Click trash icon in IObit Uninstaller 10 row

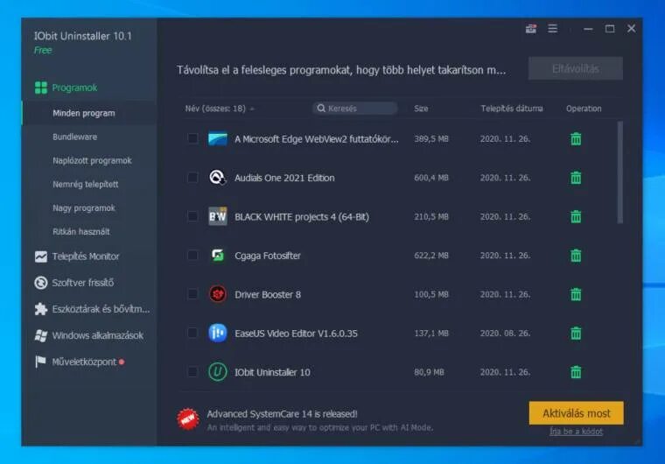click(576, 372)
